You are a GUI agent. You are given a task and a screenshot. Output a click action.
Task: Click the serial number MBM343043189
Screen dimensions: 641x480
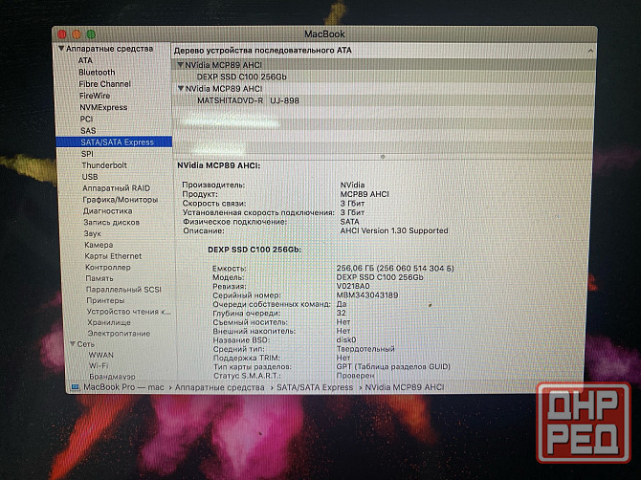coord(367,295)
